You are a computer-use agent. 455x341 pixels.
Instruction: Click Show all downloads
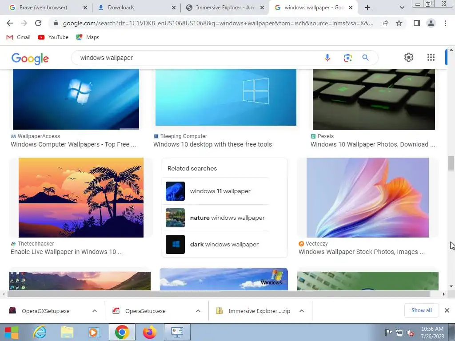coord(421,310)
